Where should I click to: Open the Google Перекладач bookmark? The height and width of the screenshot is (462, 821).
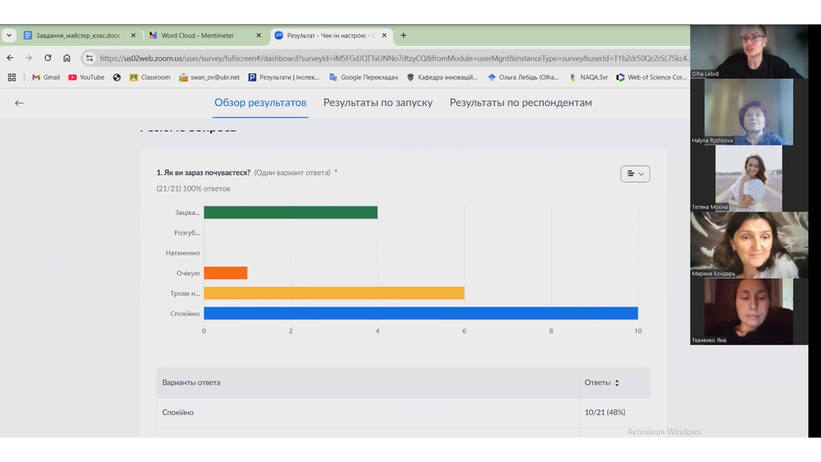coord(363,77)
